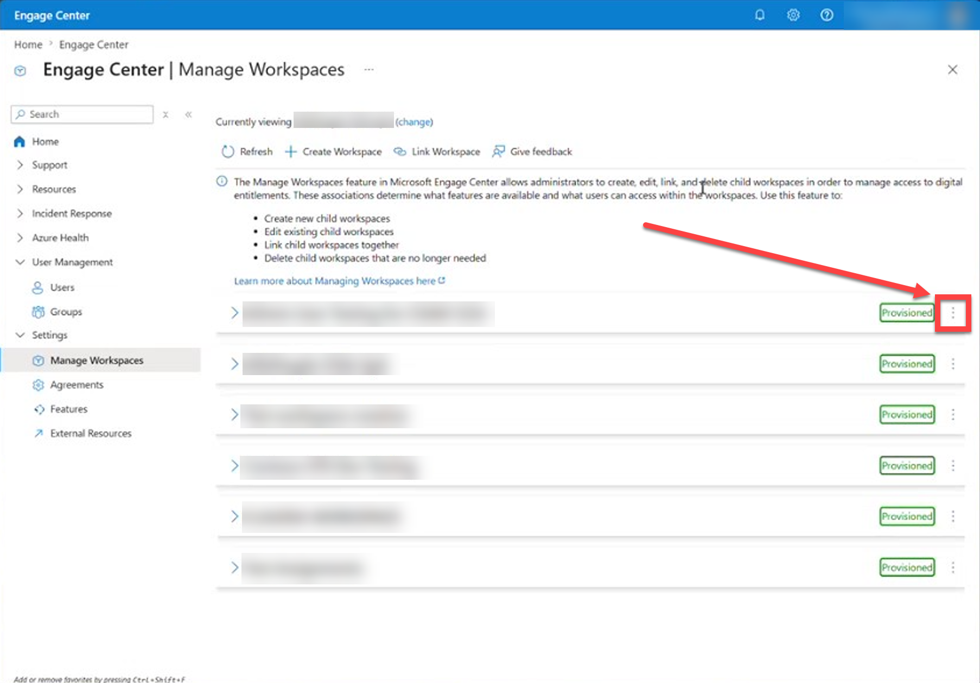
Task: Focus the sidebar Search box
Action: pyautogui.click(x=82, y=114)
